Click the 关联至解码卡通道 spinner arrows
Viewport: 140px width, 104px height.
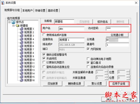106,72
